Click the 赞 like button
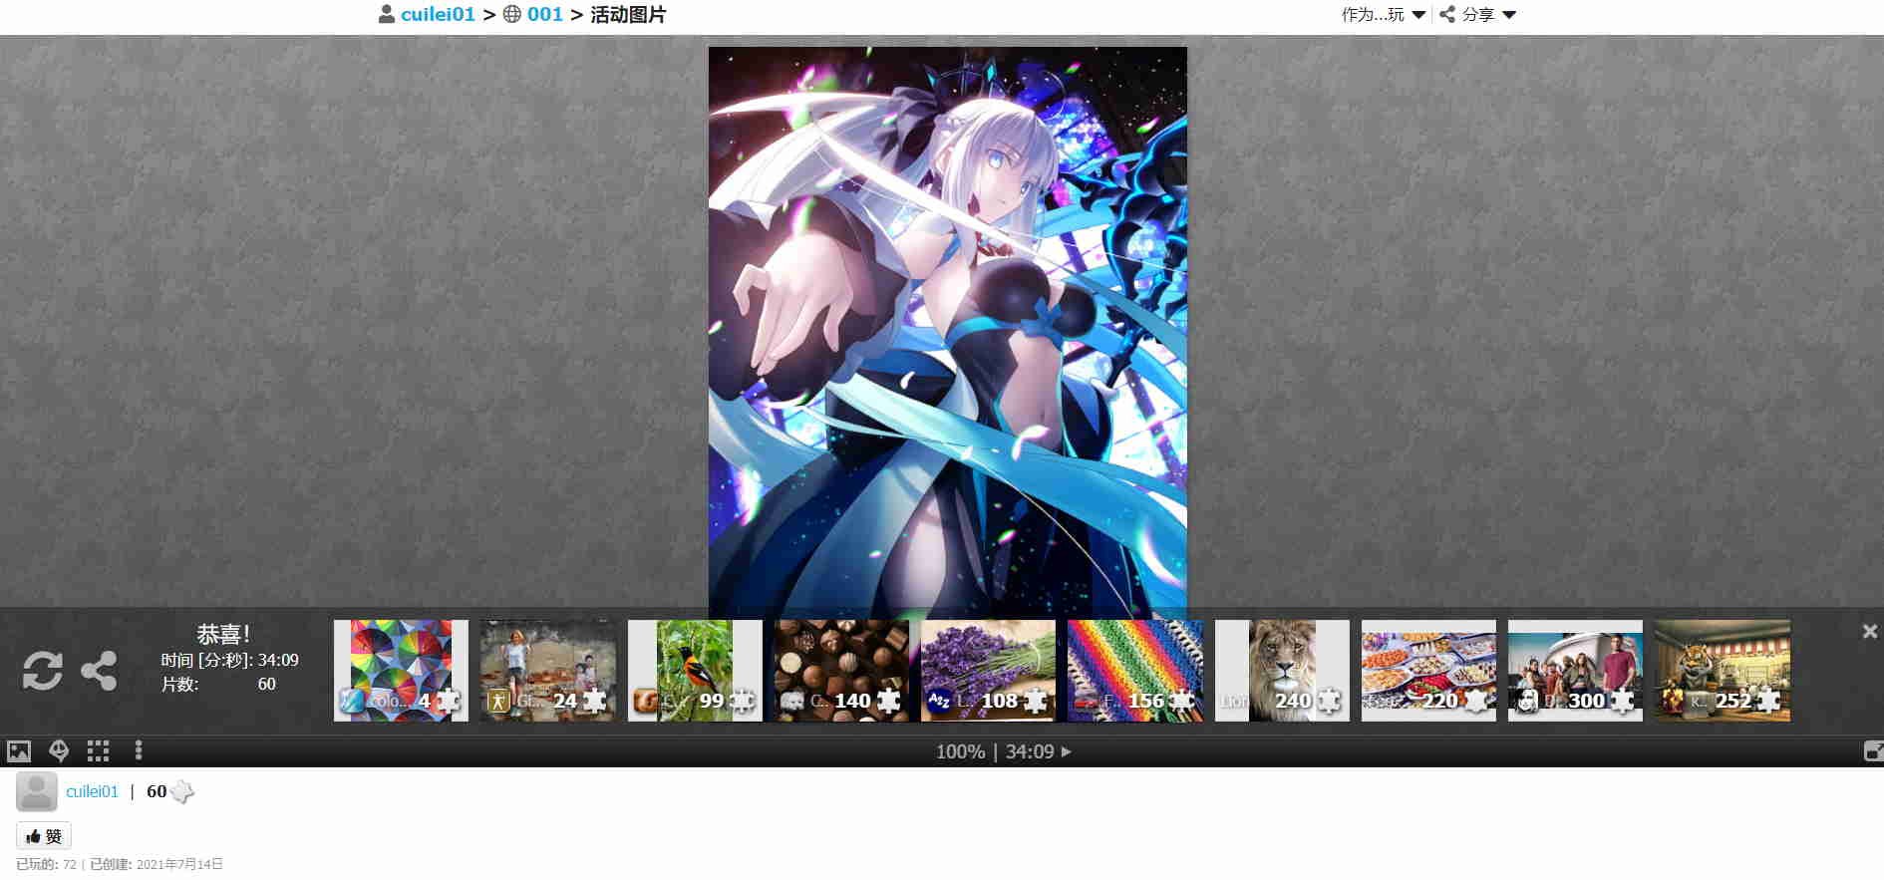Screen dimensions: 1884x880 click(x=44, y=836)
